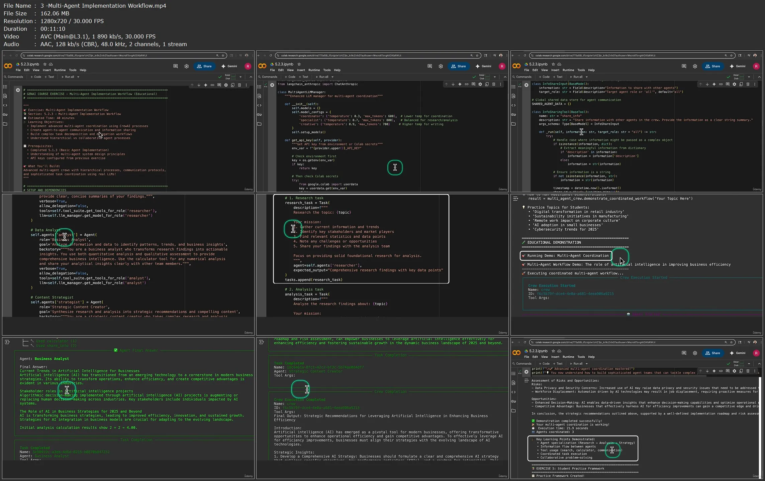The width and height of the screenshot is (765, 481).
Task: Click + Code button in MultiAgentLLMManager frame
Action: click(x=290, y=77)
